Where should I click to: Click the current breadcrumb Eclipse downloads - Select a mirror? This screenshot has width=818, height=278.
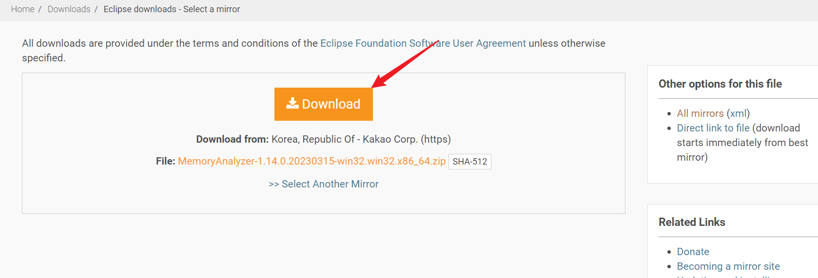click(x=172, y=9)
